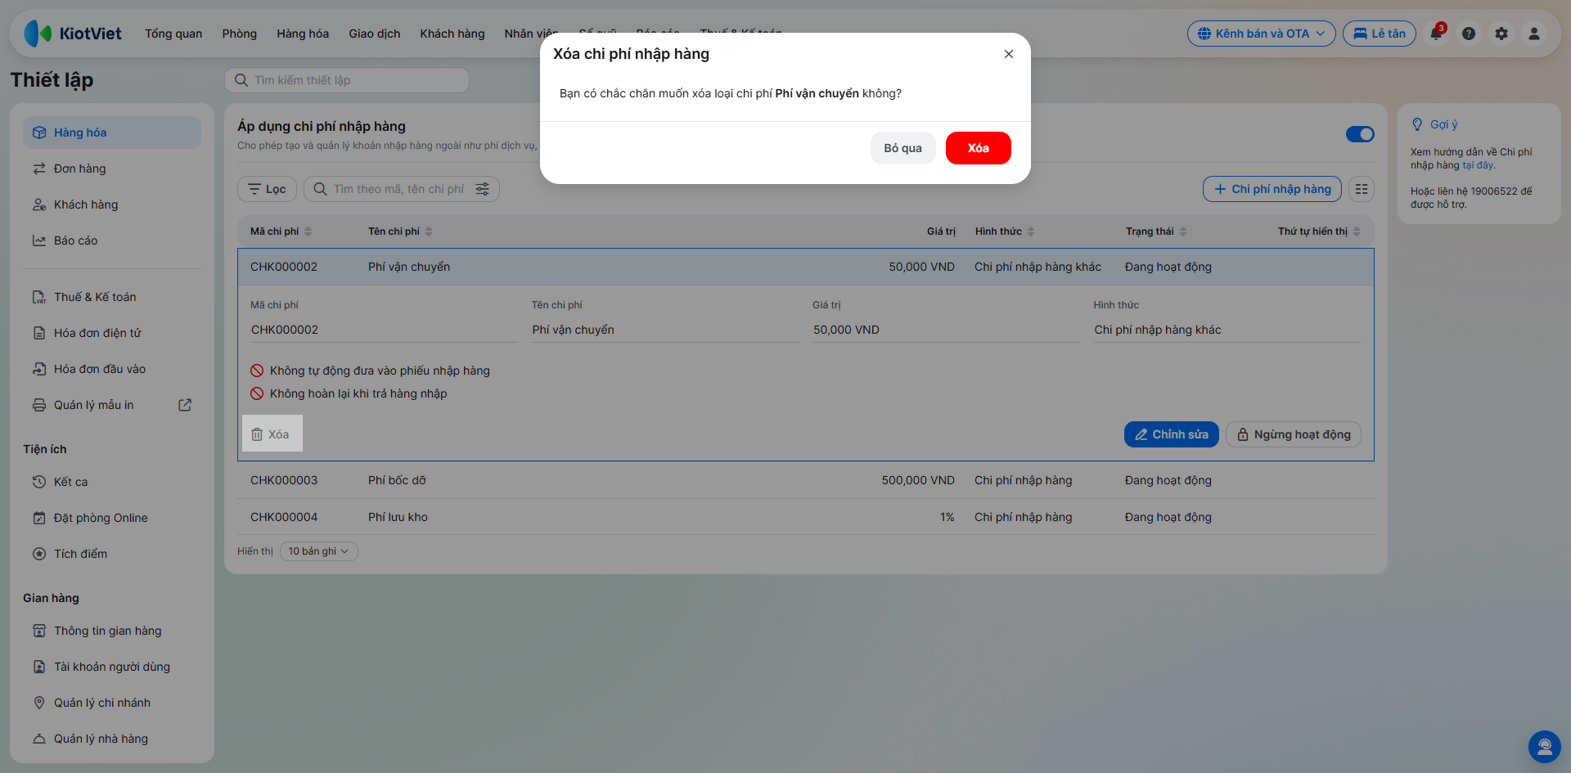Open the help question mark icon

pos(1469,34)
